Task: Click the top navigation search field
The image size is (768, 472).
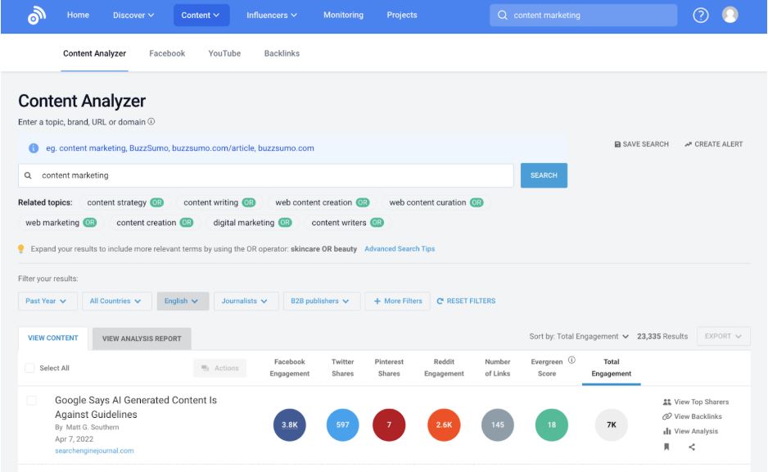Action: point(583,16)
